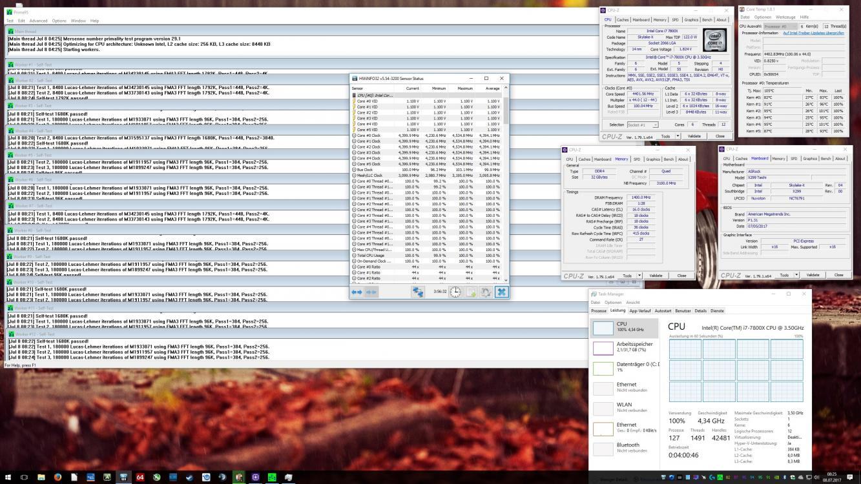Switch to Bench tab in CPU-Z CPU window

pyautogui.click(x=707, y=20)
